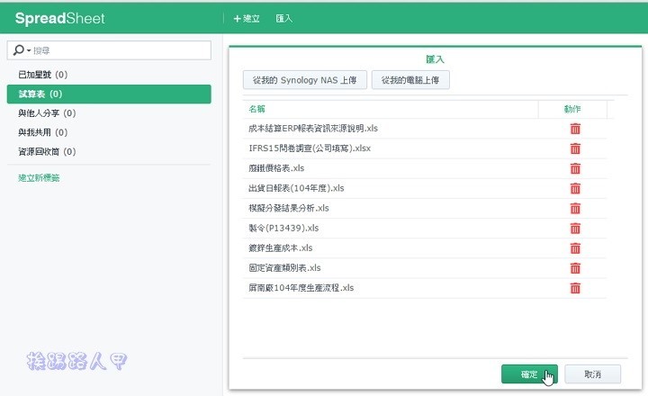Click 從我的電腦上傳 button
This screenshot has height=396, width=648.
(x=410, y=80)
